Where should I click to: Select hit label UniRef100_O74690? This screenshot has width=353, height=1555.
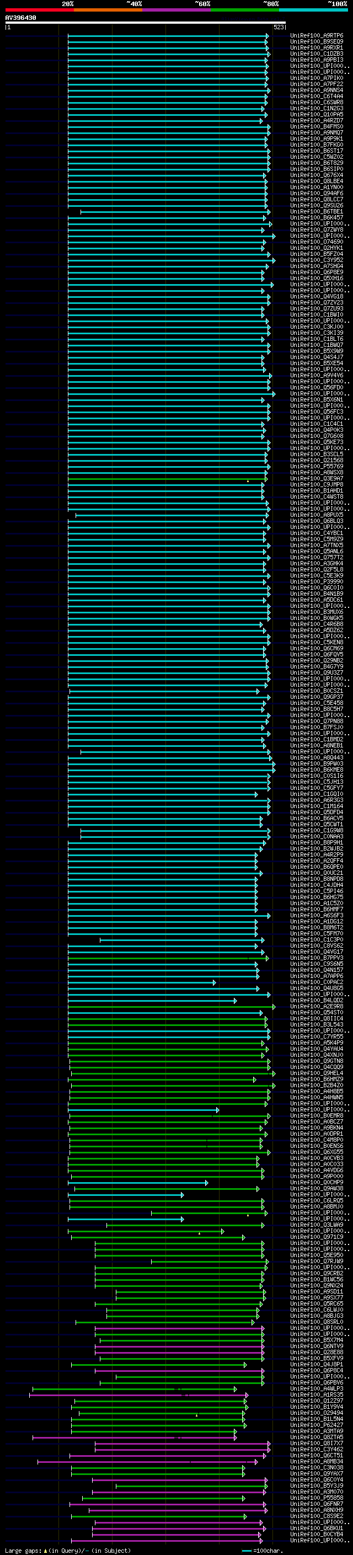[317, 242]
